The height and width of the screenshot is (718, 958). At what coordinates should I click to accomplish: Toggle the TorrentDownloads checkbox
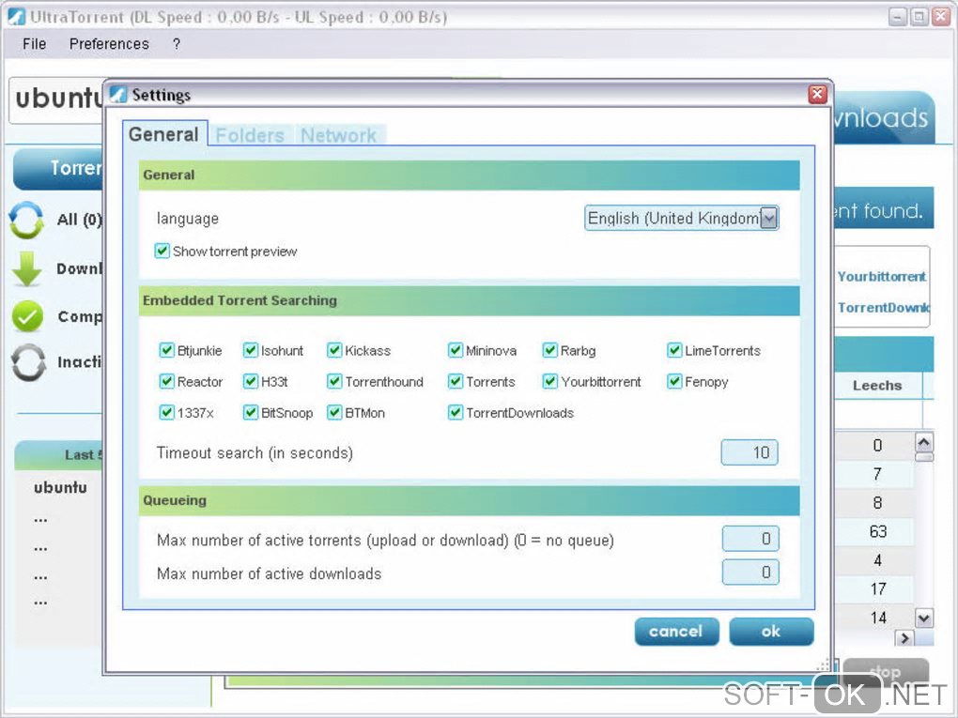(x=456, y=412)
